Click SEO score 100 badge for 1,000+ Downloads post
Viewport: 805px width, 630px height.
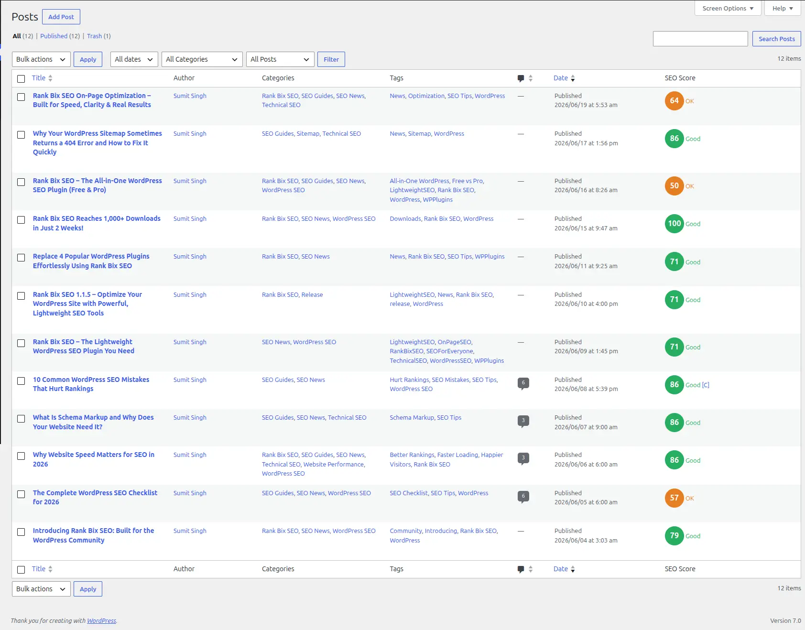click(674, 224)
